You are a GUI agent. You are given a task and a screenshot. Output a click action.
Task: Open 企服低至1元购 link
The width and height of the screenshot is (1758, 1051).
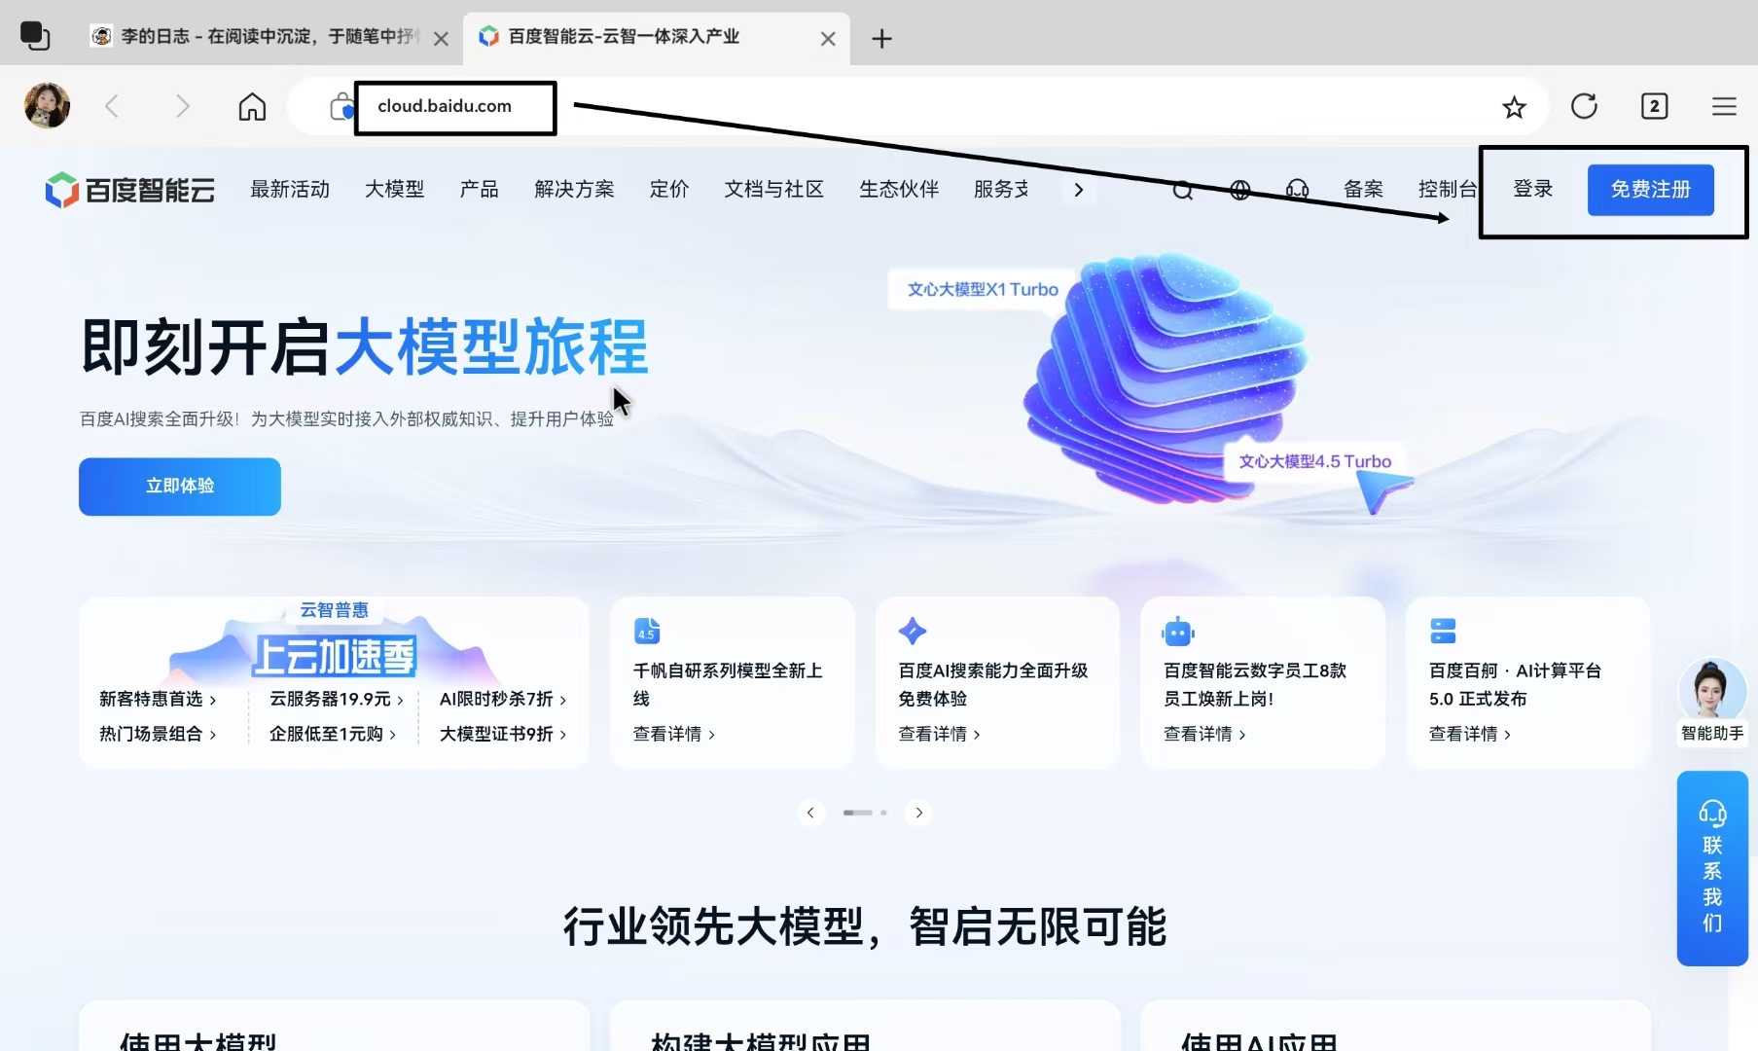coord(332,734)
